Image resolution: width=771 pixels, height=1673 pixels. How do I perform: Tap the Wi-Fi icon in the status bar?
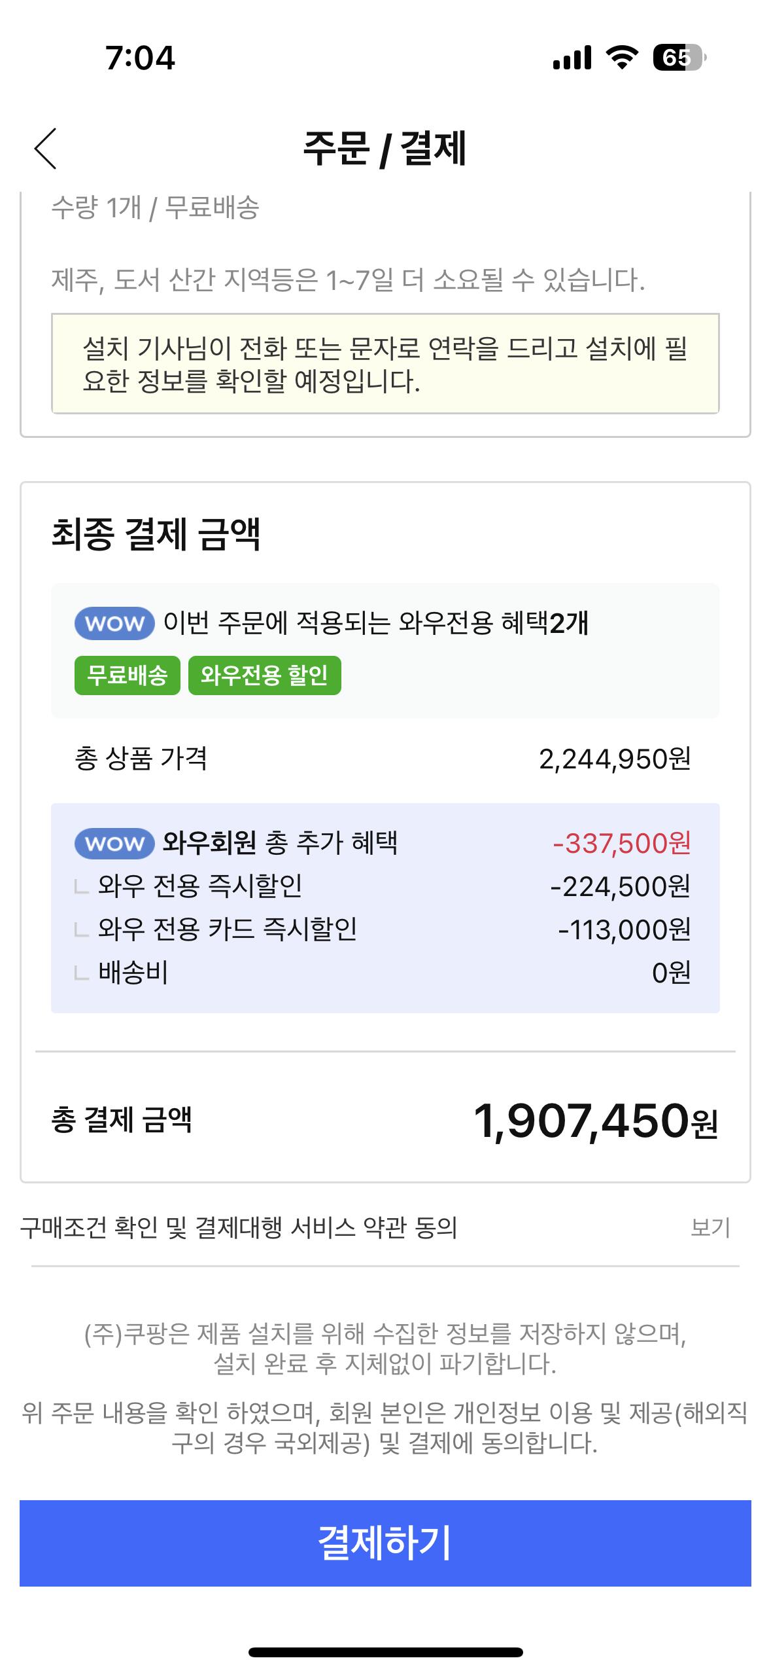pos(623,58)
